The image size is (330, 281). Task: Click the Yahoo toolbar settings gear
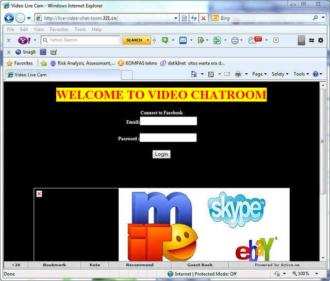click(321, 40)
